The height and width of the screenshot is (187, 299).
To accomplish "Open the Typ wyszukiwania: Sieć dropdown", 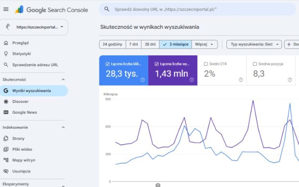I will coord(254,44).
